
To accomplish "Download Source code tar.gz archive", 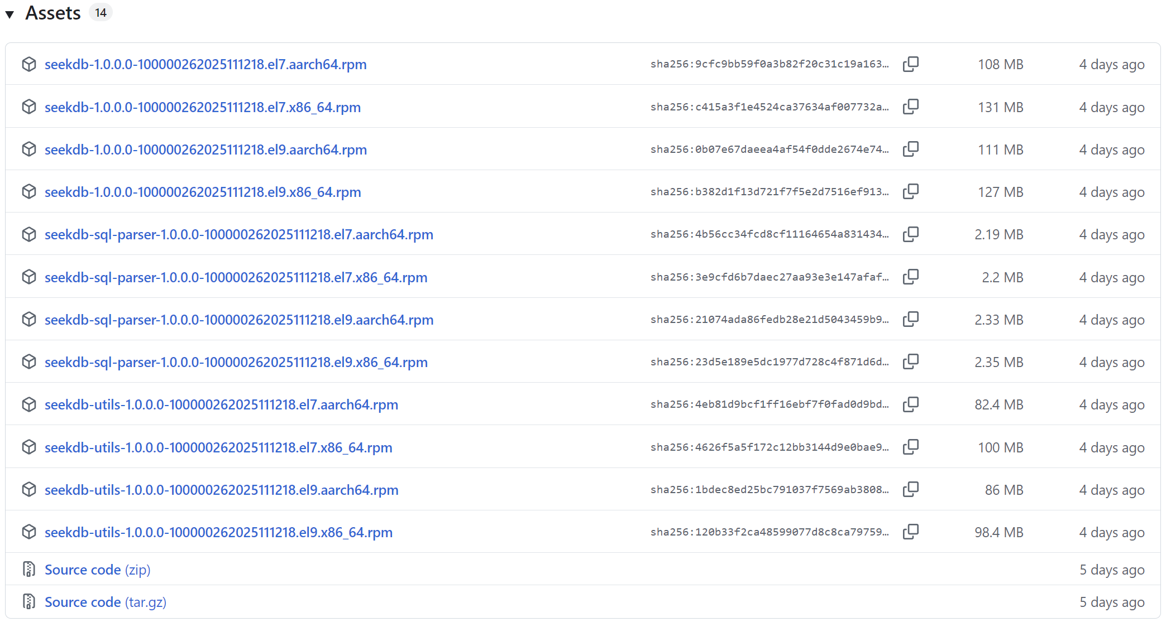I will tap(105, 602).
